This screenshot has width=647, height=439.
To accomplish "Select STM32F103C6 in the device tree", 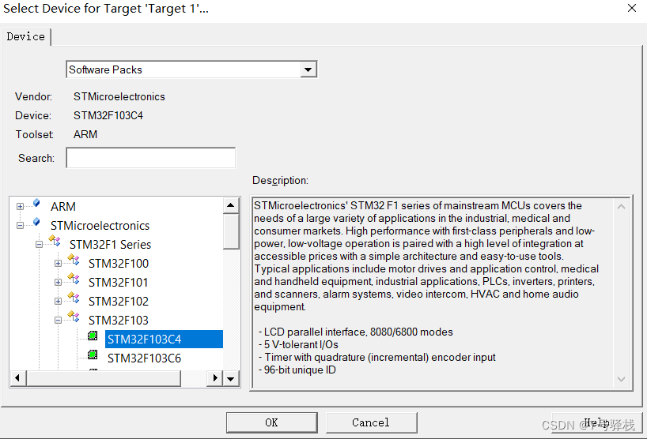I will pyautogui.click(x=144, y=358).
